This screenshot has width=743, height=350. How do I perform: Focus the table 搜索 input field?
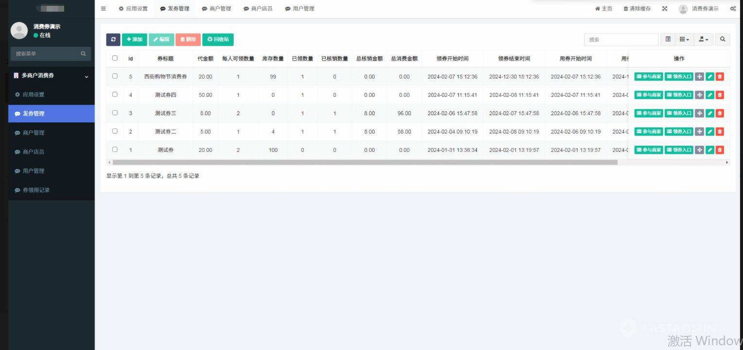click(621, 39)
